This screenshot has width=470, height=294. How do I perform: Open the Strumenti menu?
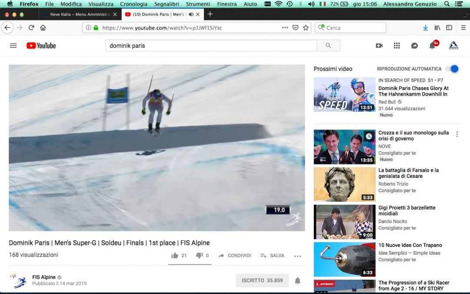pyautogui.click(x=198, y=4)
